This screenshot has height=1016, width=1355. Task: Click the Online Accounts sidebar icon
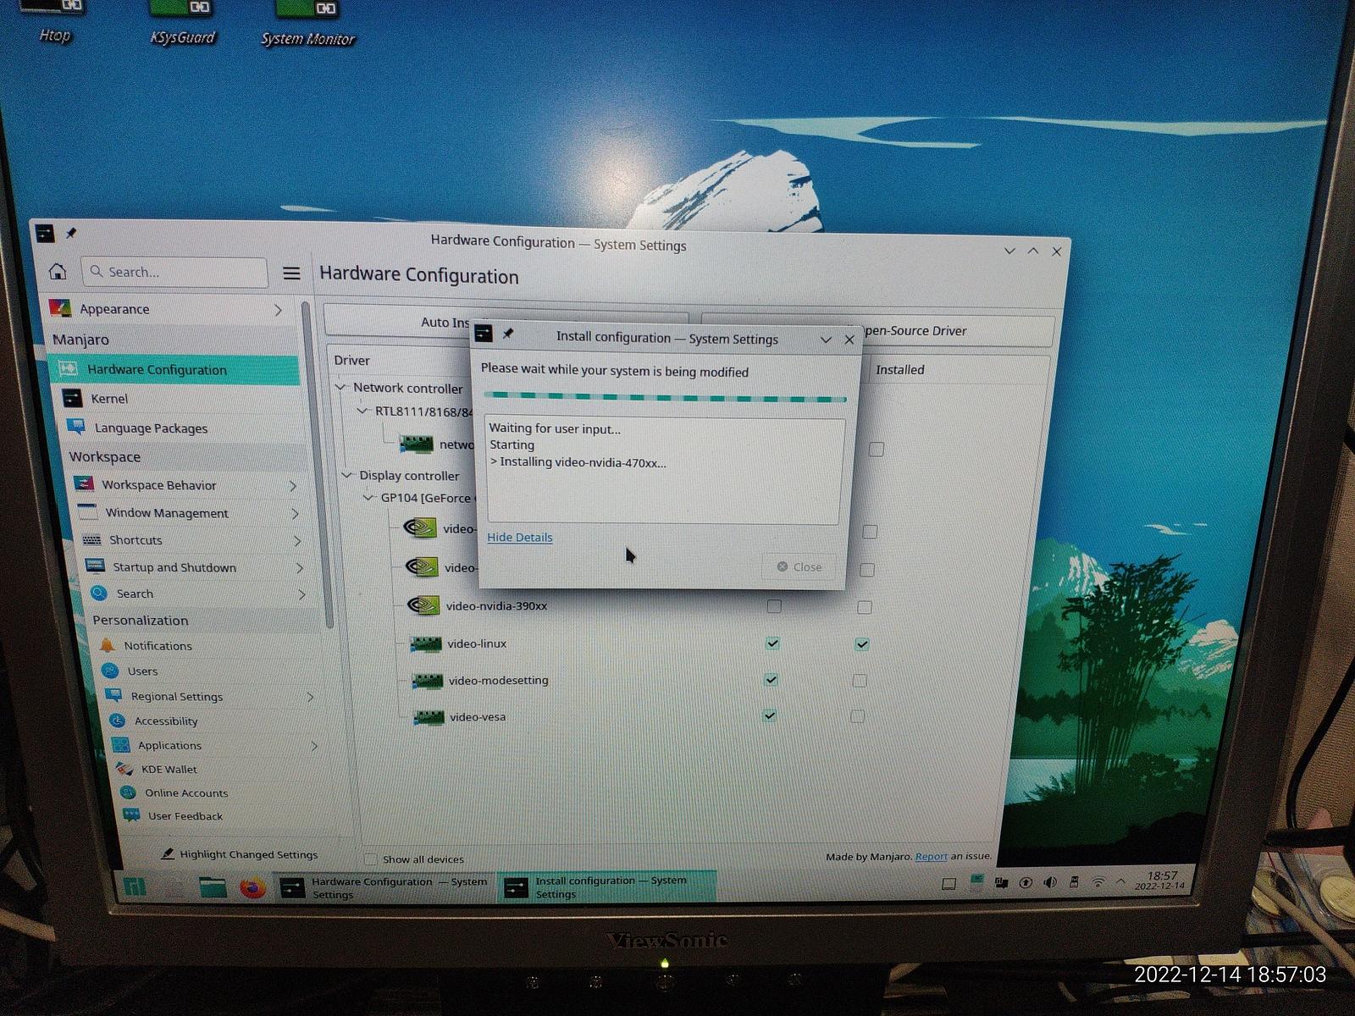point(128,792)
